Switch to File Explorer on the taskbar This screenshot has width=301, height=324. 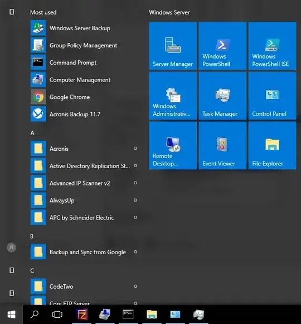coord(152,315)
